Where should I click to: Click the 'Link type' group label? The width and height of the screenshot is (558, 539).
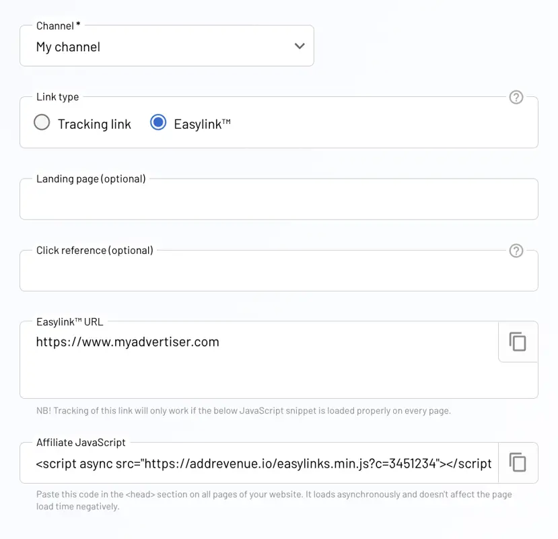pos(58,97)
